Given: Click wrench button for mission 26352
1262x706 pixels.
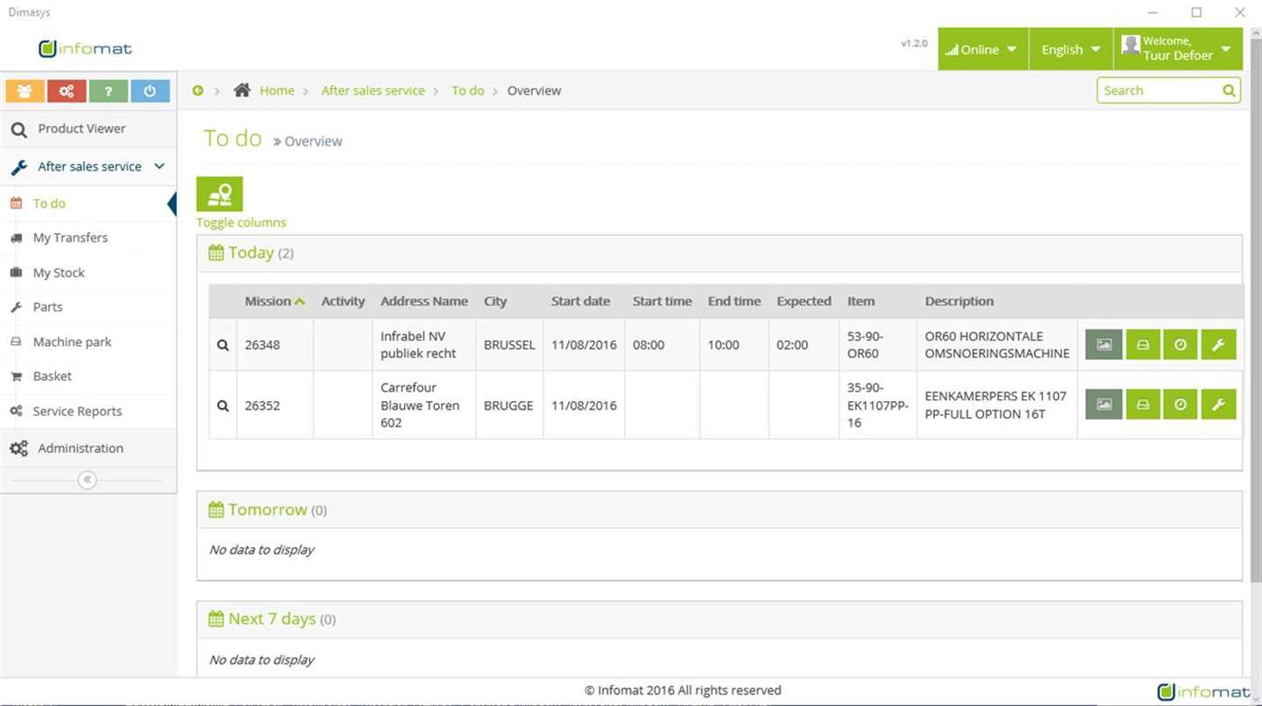Looking at the screenshot, I should (x=1218, y=404).
